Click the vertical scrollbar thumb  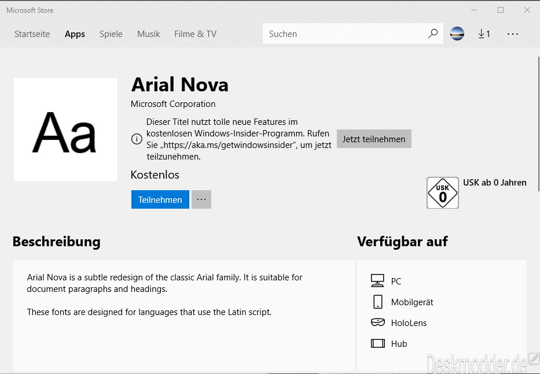coord(538,124)
